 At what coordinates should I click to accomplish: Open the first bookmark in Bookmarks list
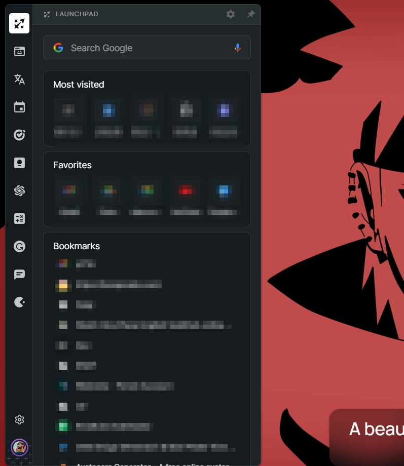point(76,263)
